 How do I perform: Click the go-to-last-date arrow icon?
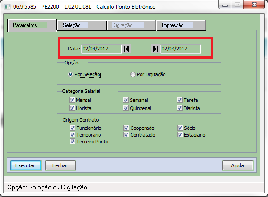coord(155,49)
